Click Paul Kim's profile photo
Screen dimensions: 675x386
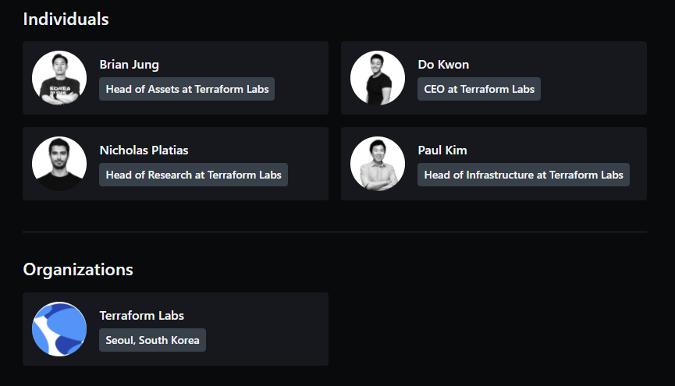378,164
